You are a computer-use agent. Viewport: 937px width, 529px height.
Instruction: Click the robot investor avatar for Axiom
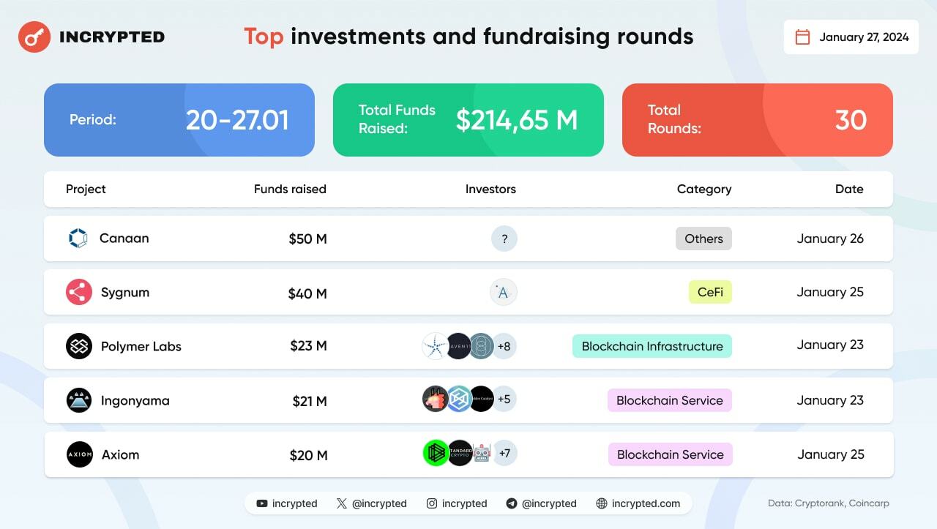(482, 454)
